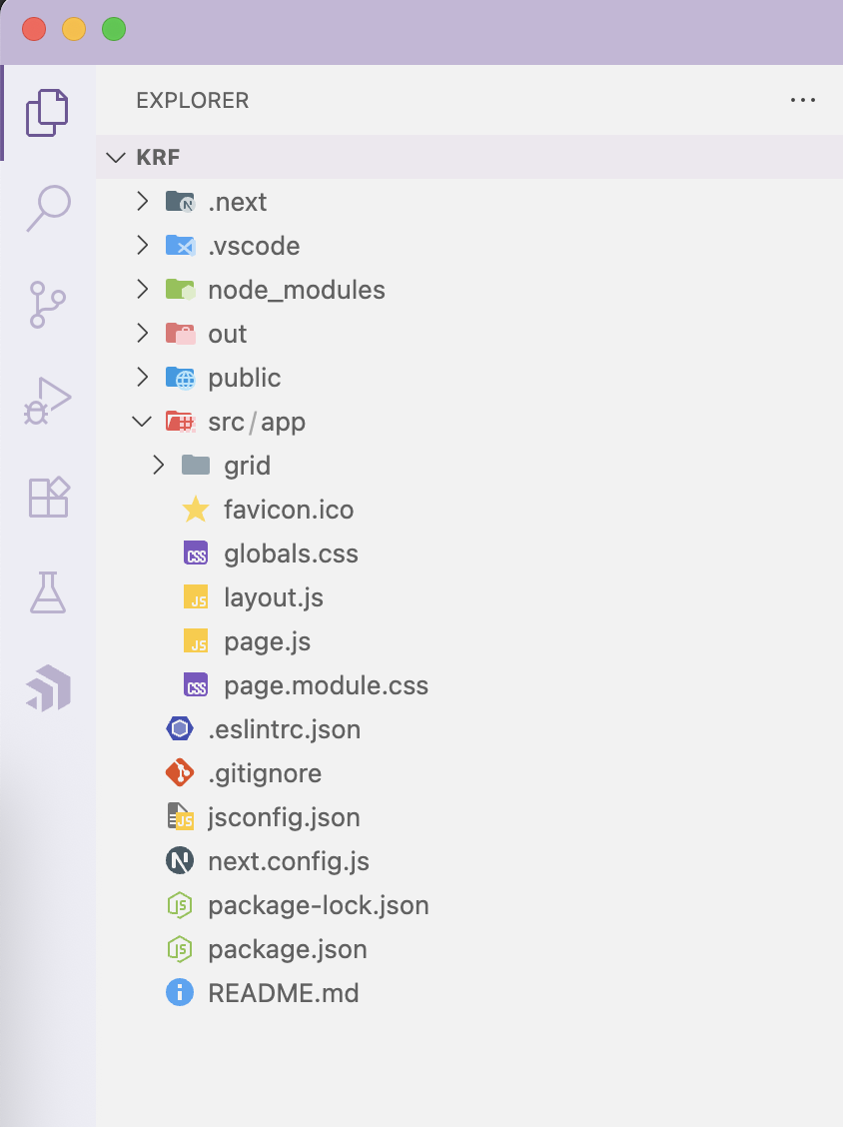Open the Testing flask icon
Viewport: 843px width, 1127px height.
point(48,592)
